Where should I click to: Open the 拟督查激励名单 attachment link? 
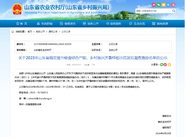point(34,104)
